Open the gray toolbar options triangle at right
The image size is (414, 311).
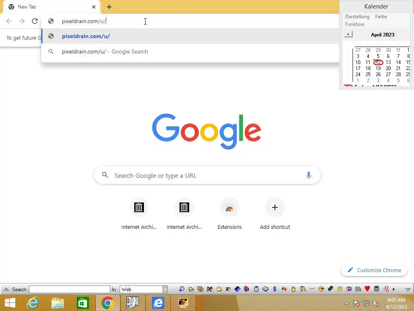click(x=408, y=289)
